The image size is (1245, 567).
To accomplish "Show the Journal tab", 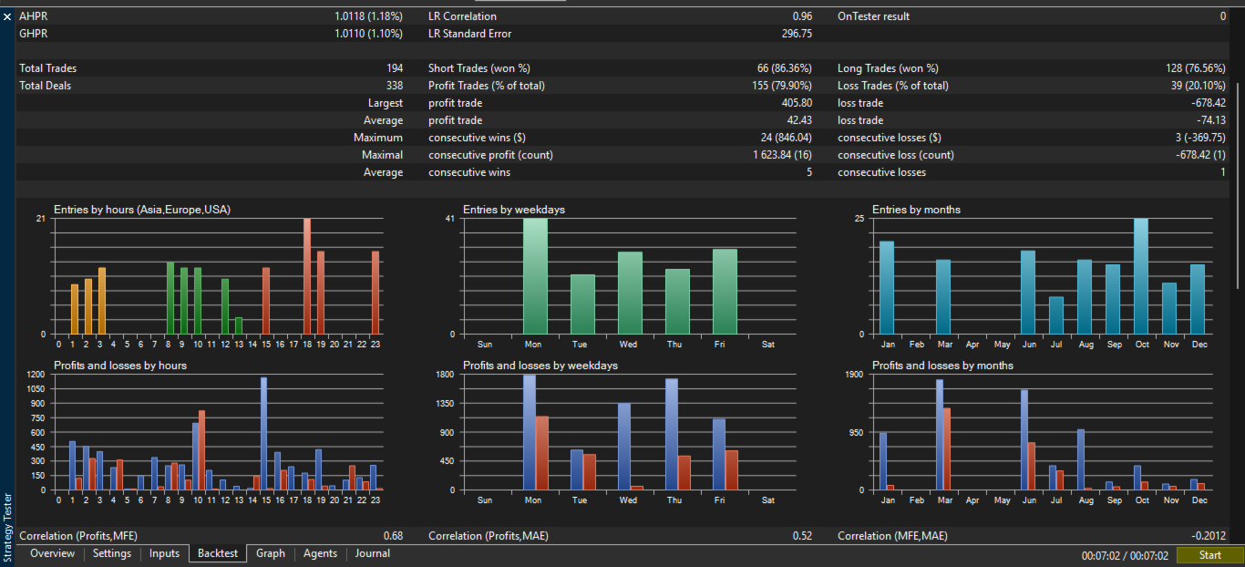I will (x=373, y=553).
